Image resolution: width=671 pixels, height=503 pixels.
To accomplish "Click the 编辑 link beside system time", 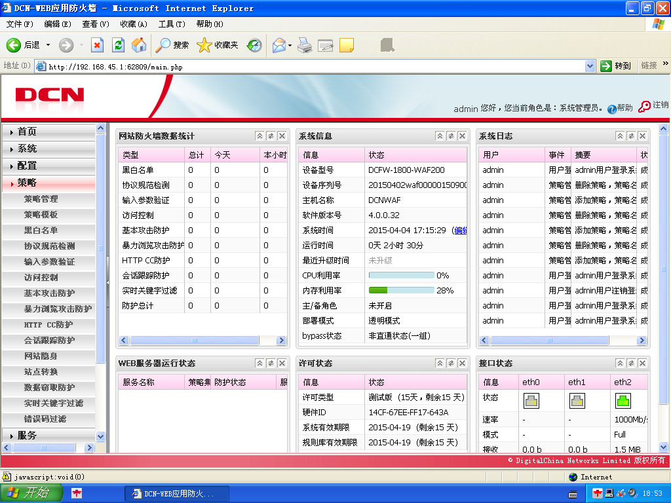I will (x=461, y=231).
